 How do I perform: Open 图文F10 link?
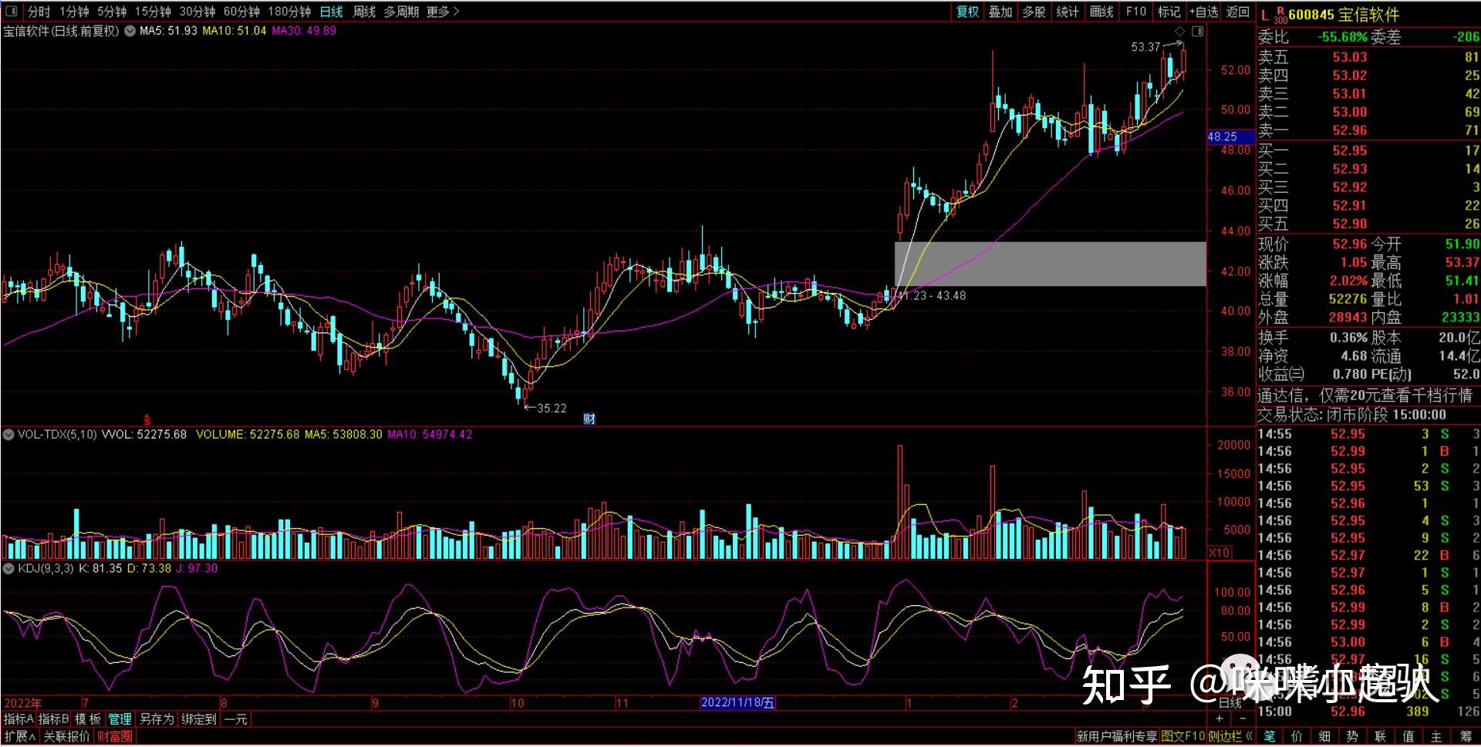click(x=1183, y=737)
